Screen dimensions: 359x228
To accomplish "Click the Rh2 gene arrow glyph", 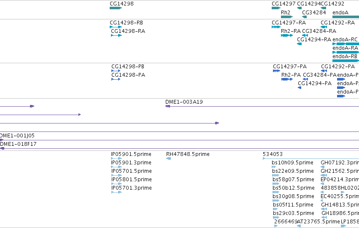I will click(287, 17).
